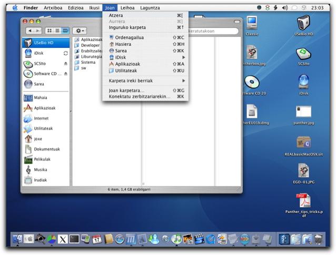Select the USeBio HD sidebar volume

[x=46, y=43]
